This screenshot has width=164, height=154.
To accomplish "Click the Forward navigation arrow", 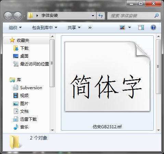I will pyautogui.click(x=18, y=16).
